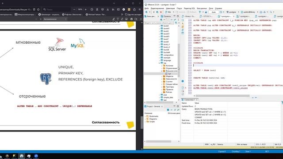Open the База данных menu
This screenshot has height=159, width=283.
click(202, 8)
